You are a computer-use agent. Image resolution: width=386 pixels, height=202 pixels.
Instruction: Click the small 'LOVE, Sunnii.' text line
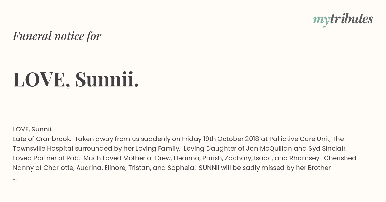coord(32,129)
